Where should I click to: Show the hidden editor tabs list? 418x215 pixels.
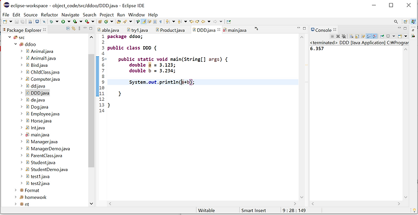(x=256, y=28)
